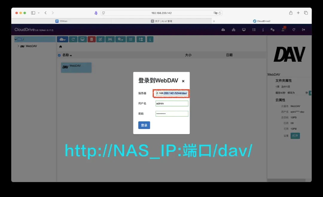323x197 pixels.
Task: Open the sidebar button dropdown chevron
Action: tap(39, 13)
